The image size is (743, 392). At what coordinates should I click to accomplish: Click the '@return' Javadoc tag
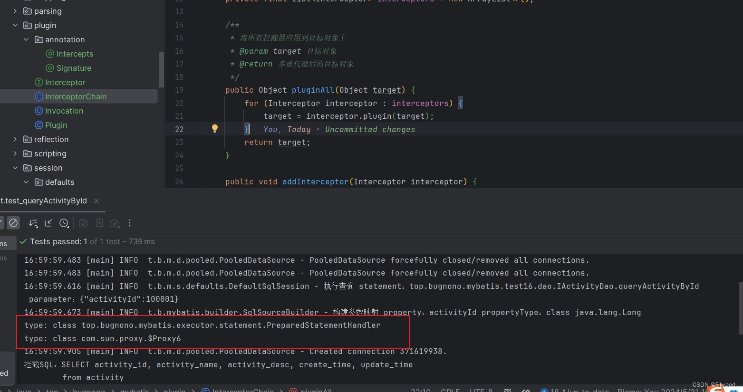tap(256, 64)
